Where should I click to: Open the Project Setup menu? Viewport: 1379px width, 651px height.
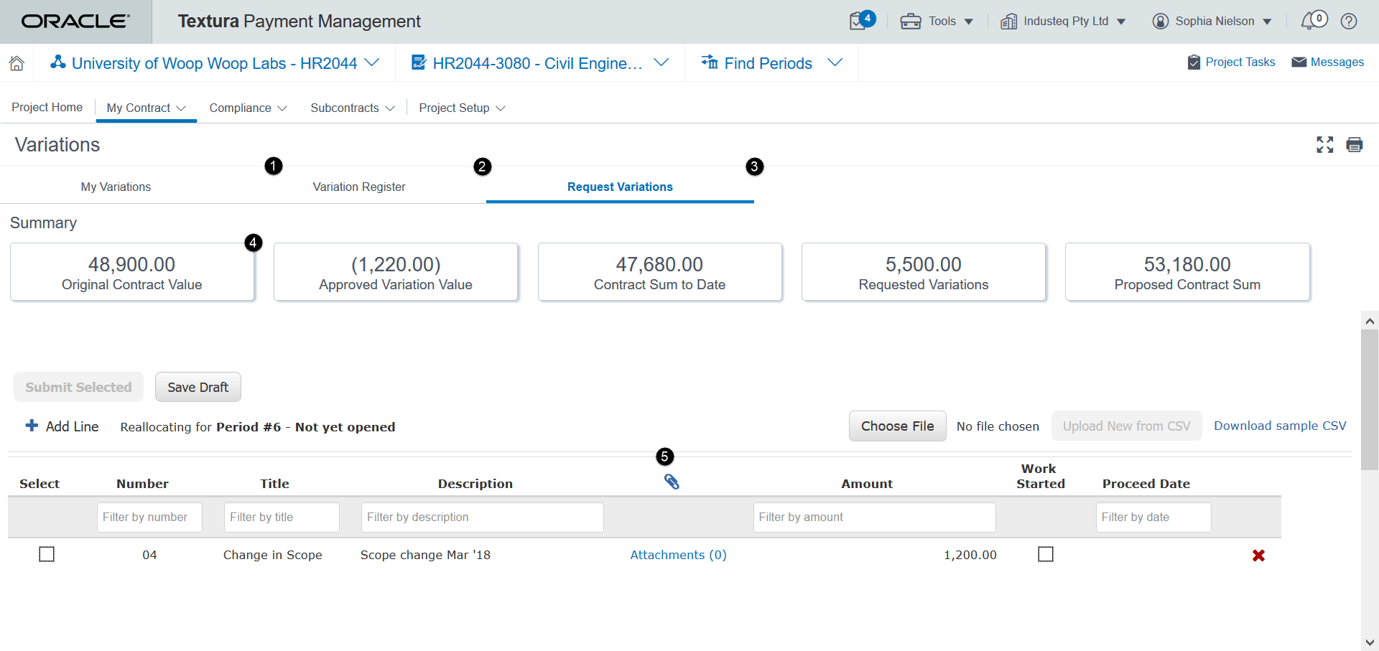click(463, 108)
